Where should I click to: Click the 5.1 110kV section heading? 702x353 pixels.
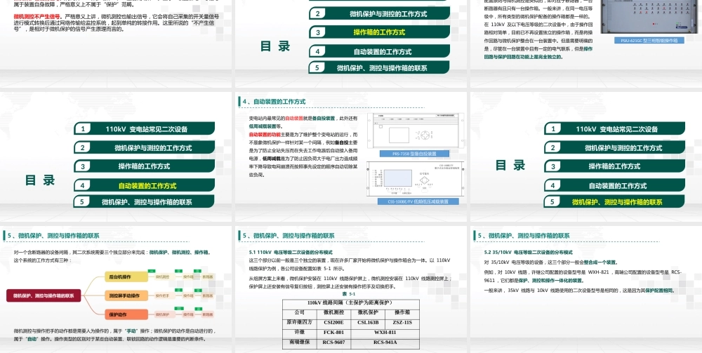pos(291,253)
